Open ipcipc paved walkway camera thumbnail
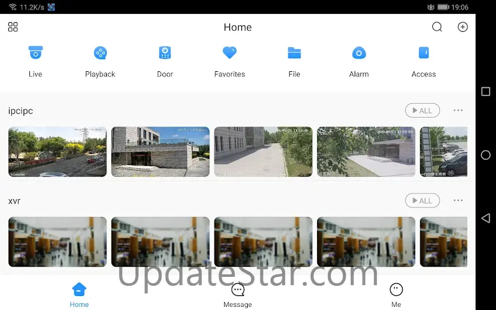The height and width of the screenshot is (310, 496). click(x=263, y=152)
